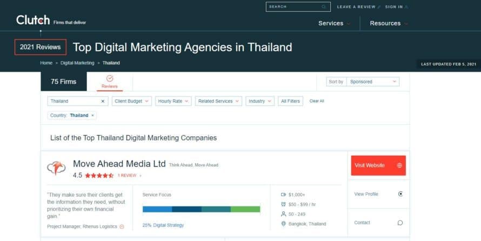
Task: Open the Services menu
Action: pos(335,23)
